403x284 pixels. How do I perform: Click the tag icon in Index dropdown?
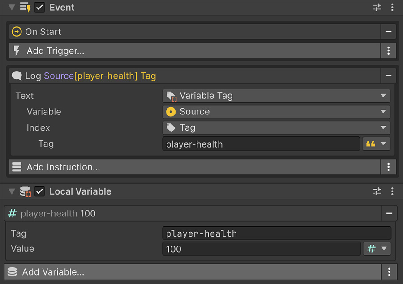[x=171, y=127]
